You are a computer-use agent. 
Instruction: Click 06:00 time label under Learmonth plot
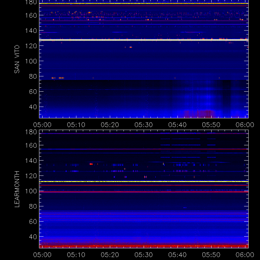click(x=245, y=255)
